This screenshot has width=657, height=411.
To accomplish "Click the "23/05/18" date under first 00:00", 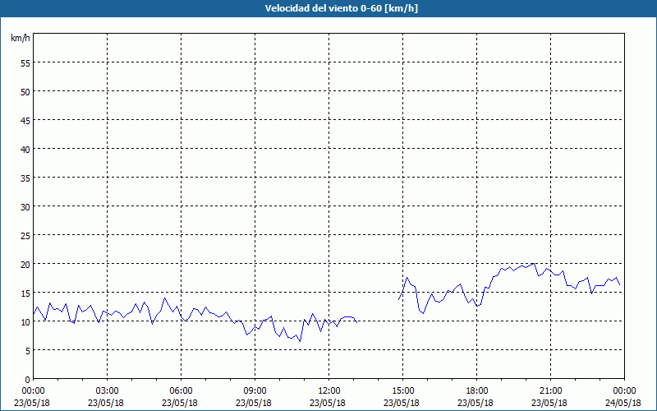I will click(32, 403).
